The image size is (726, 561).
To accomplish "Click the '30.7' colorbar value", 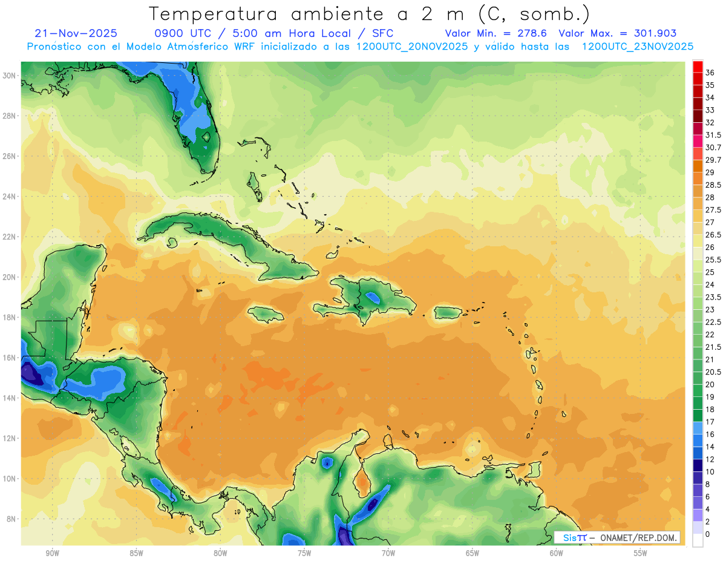I will pyautogui.click(x=713, y=148).
